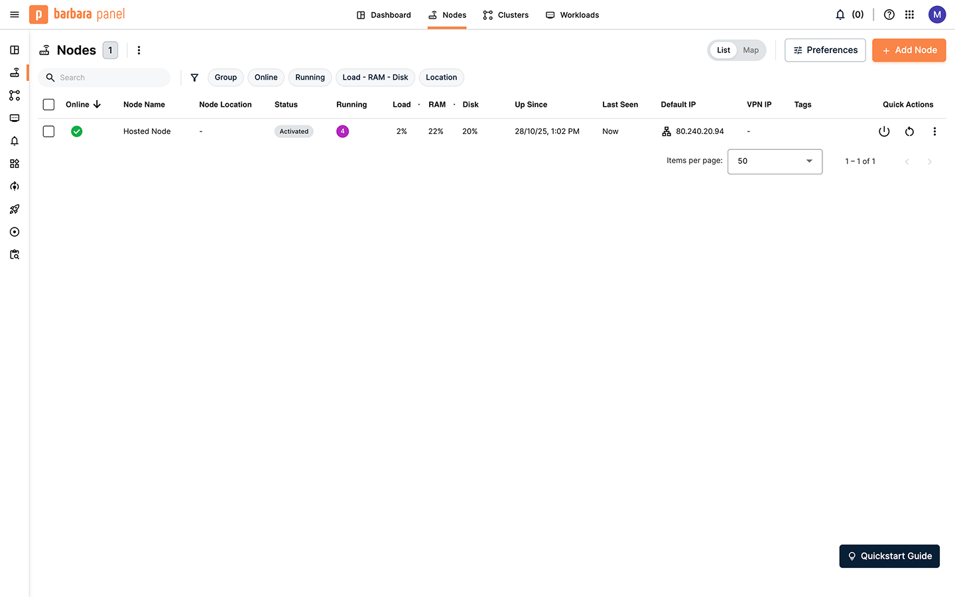This screenshot has width=955, height=597.
Task: Go to the Clusters tab
Action: point(506,15)
